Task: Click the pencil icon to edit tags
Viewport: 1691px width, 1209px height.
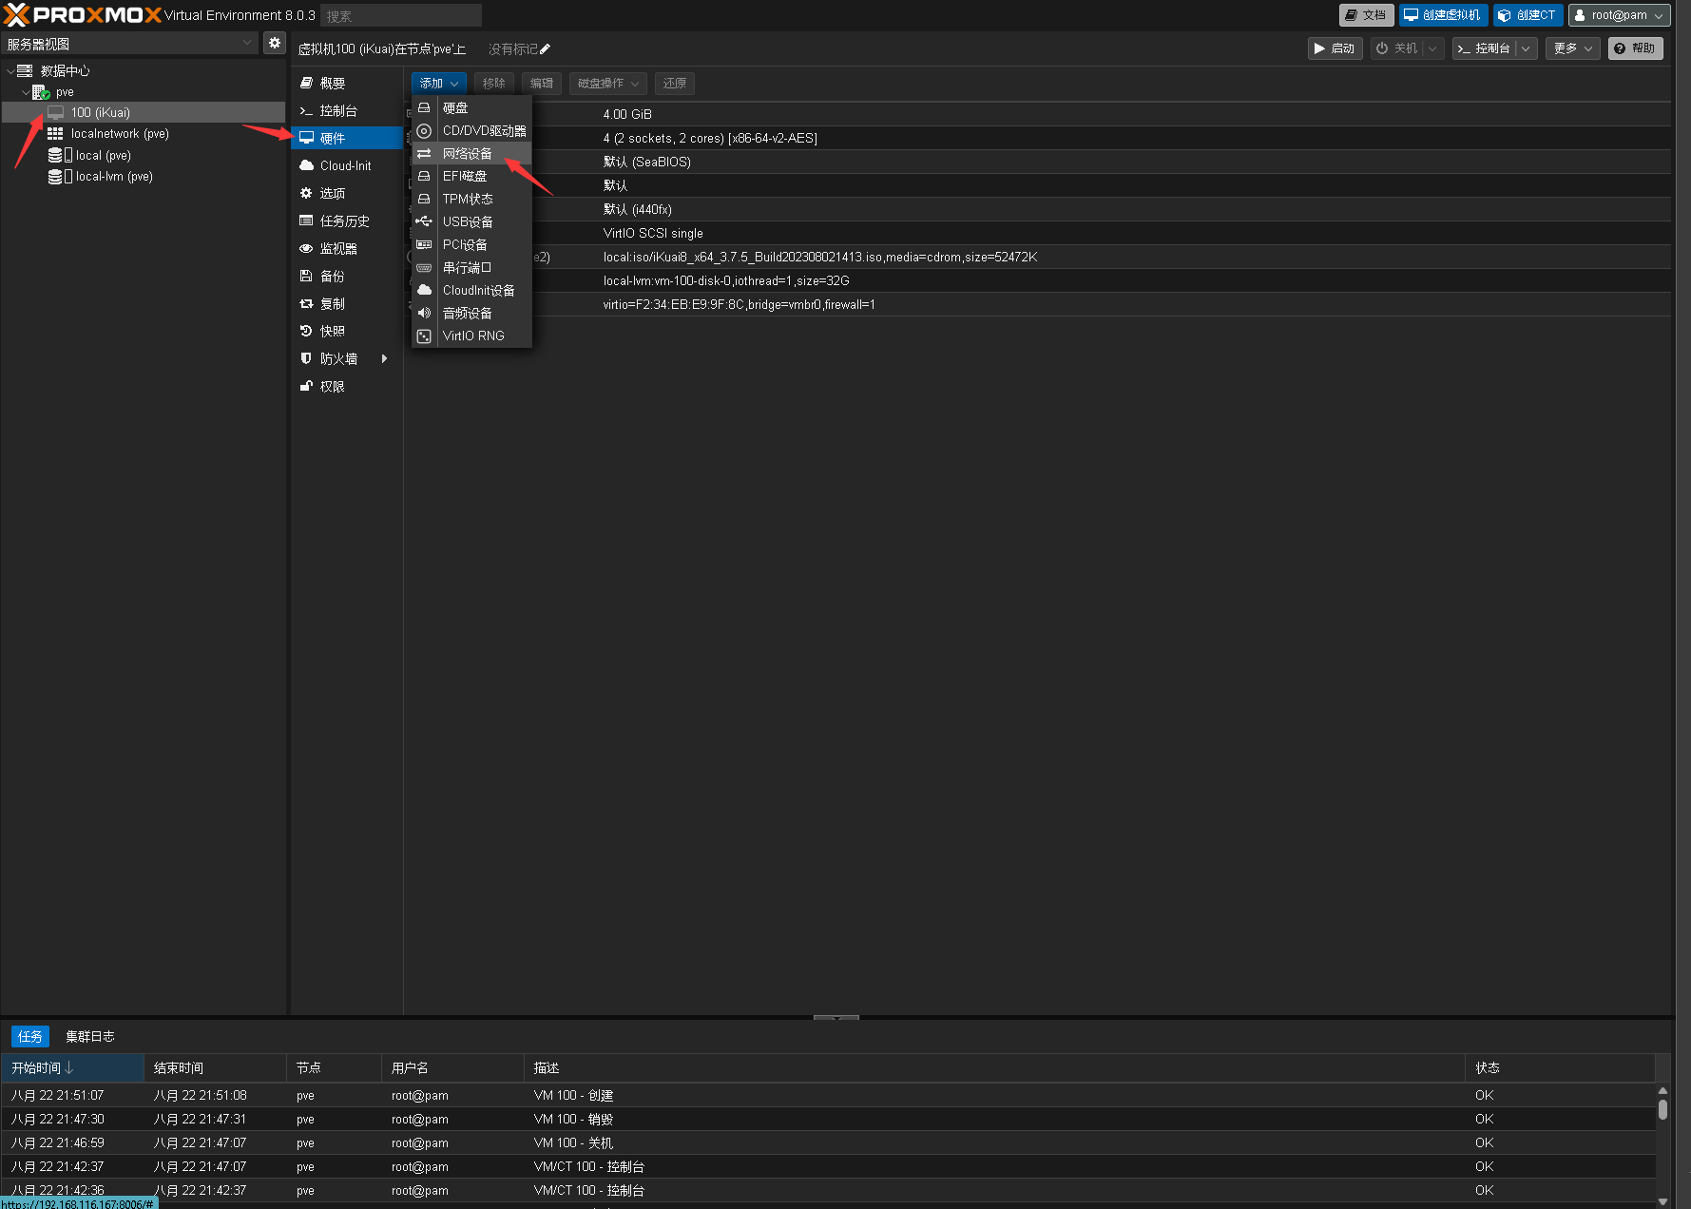Action: point(545,49)
